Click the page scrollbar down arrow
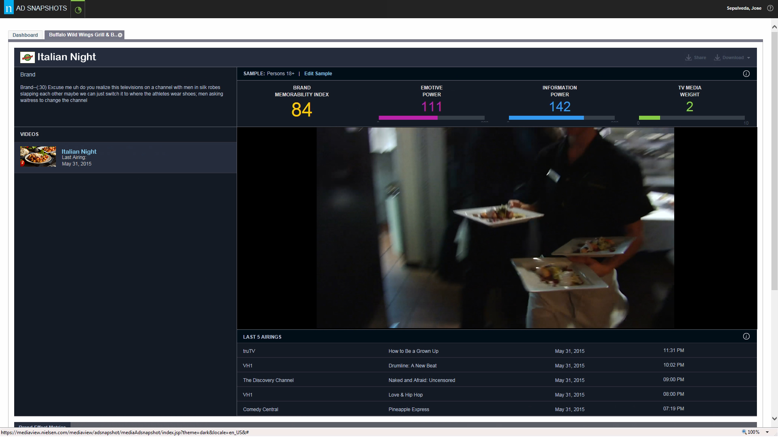Screen dimensions: 778x437 [x=774, y=419]
